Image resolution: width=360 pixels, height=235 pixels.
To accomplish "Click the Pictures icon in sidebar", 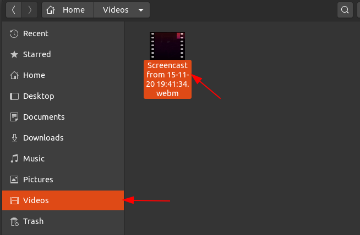I will (x=14, y=180).
